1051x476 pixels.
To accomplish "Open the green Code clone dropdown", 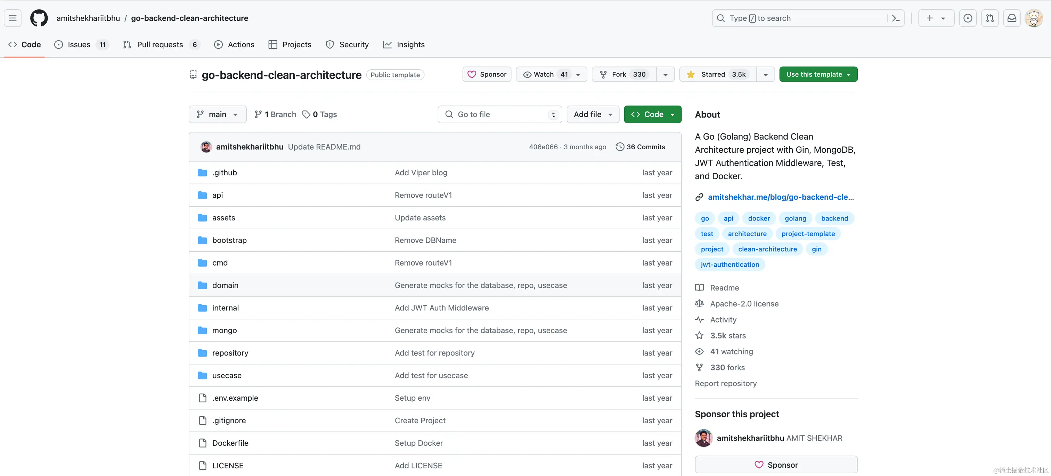I will (x=652, y=115).
